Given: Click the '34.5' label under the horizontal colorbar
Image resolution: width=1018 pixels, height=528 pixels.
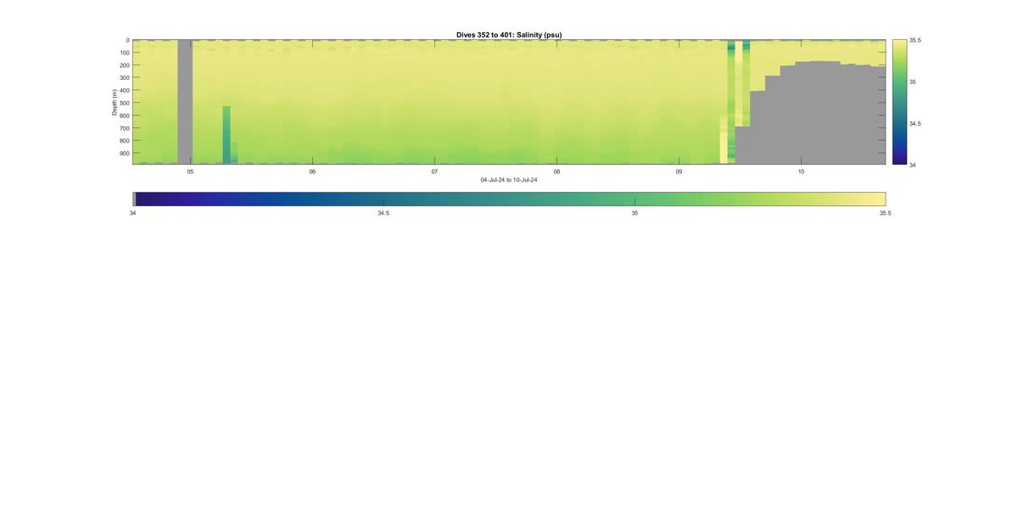Looking at the screenshot, I should [383, 213].
